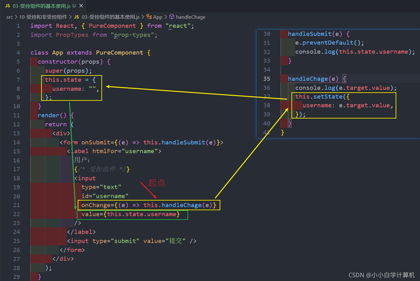
Task: Click value={this.state.username} on line 22
Action: (x=130, y=214)
